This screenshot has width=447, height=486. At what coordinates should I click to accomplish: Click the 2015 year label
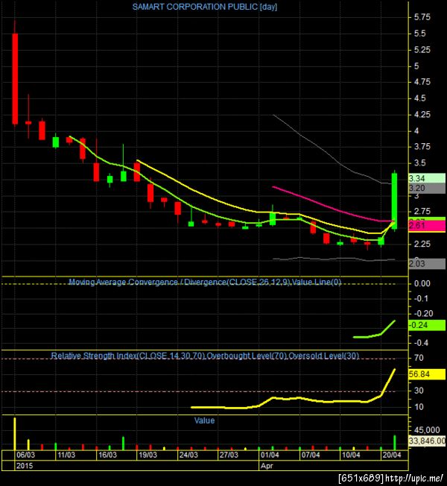(x=25, y=466)
